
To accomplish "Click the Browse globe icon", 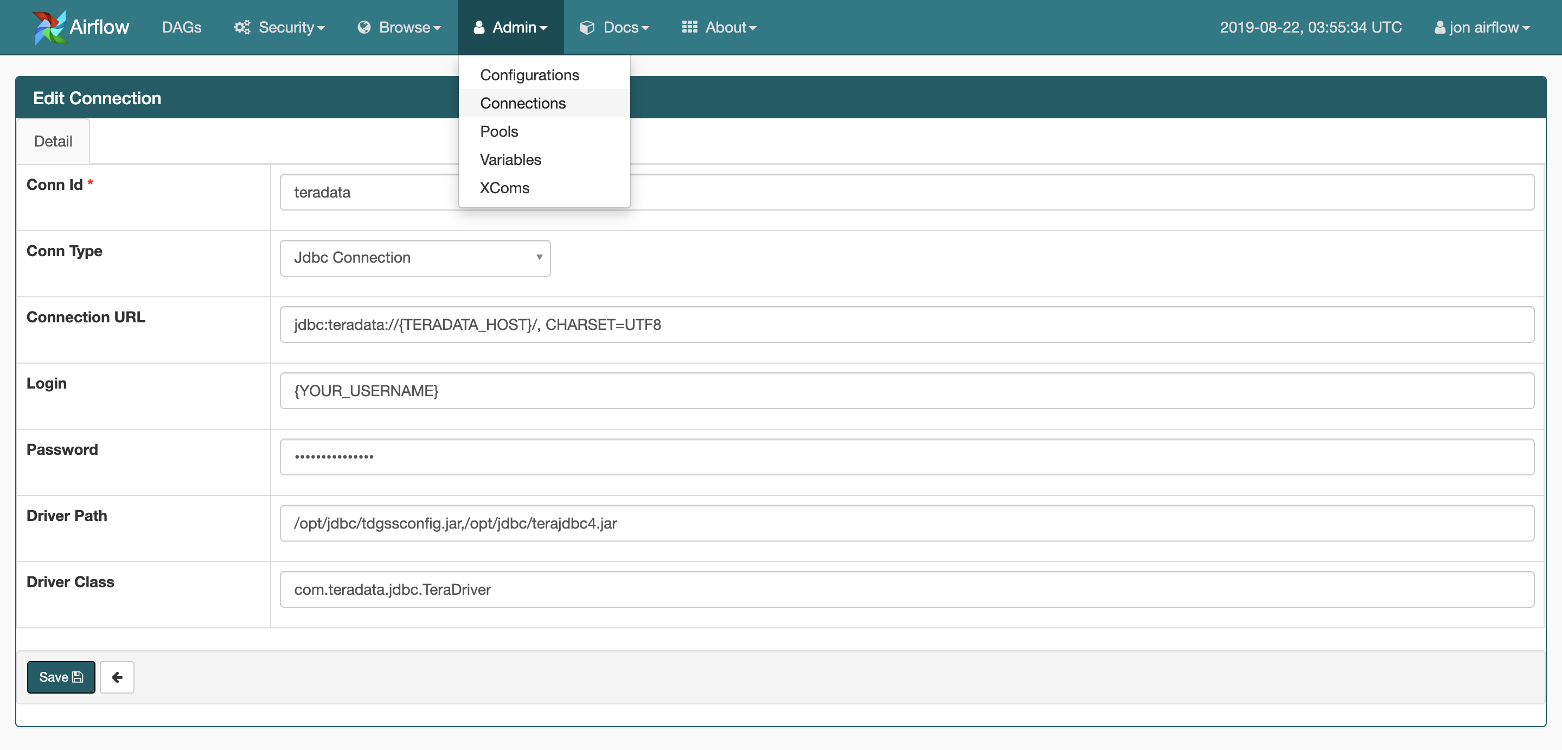I will coord(364,27).
